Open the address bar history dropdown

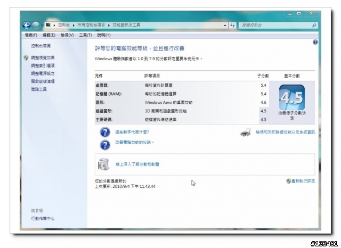tap(225, 26)
